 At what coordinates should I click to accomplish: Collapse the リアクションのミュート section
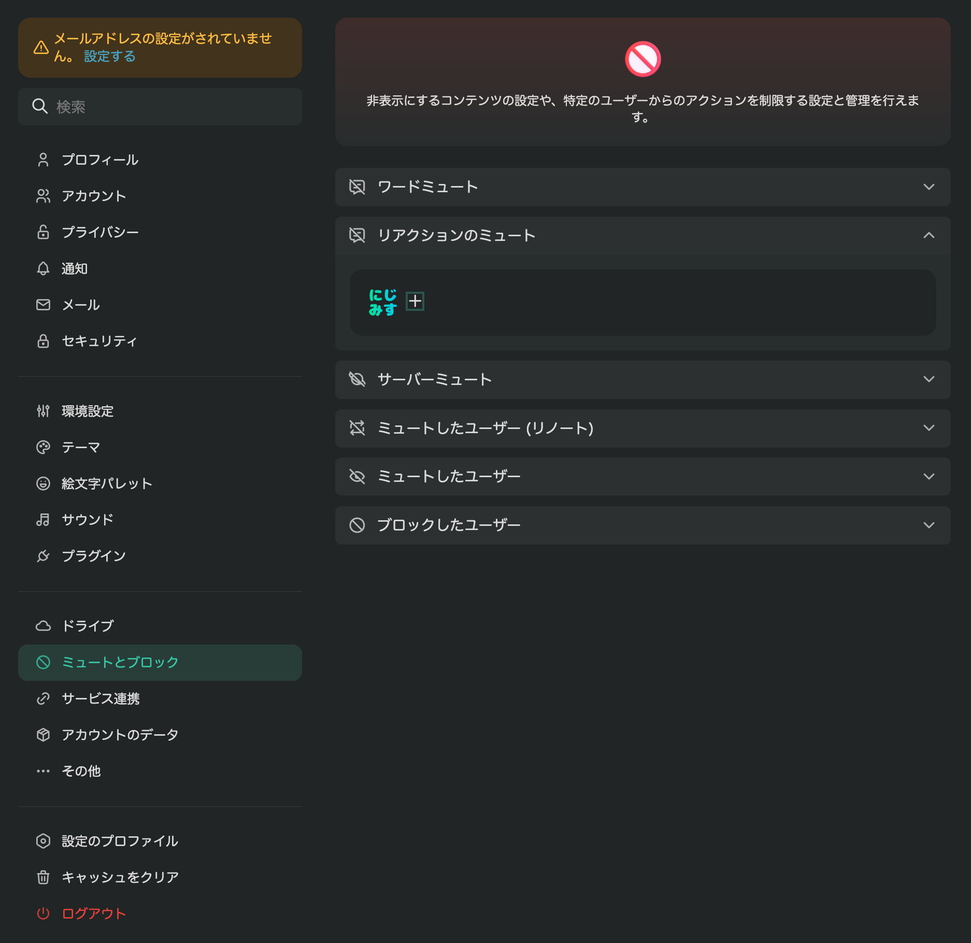click(x=642, y=235)
